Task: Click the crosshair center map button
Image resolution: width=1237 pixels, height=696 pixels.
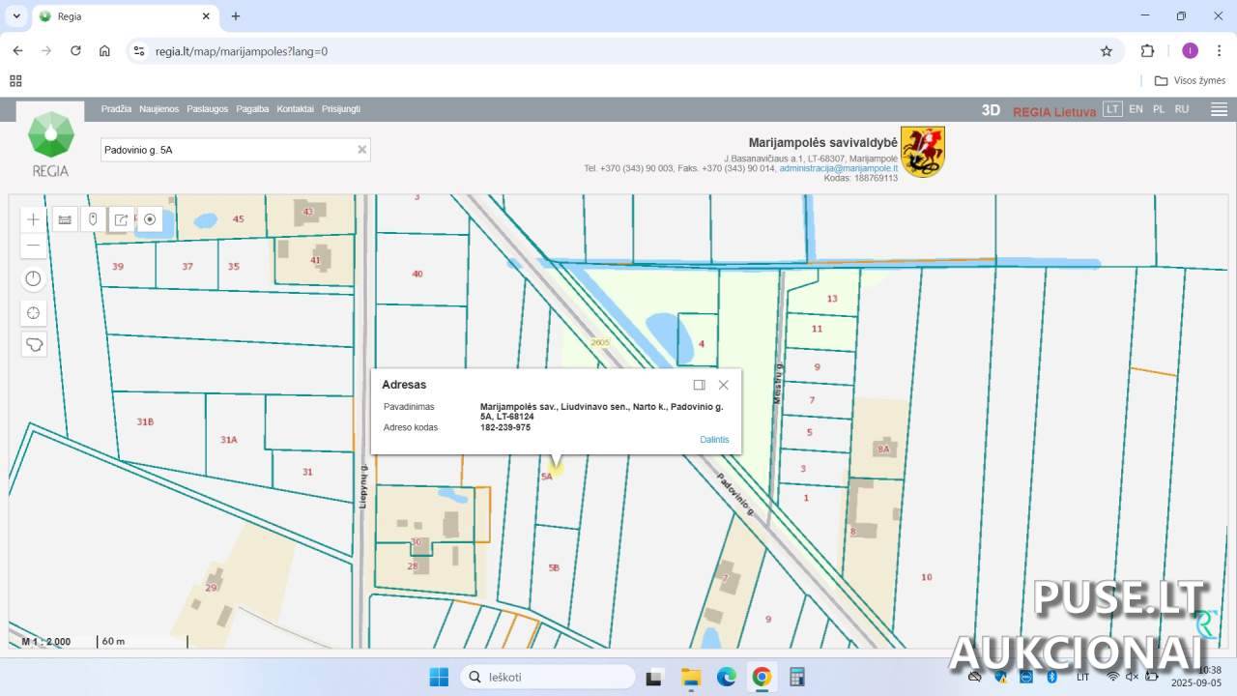Action: tap(34, 312)
